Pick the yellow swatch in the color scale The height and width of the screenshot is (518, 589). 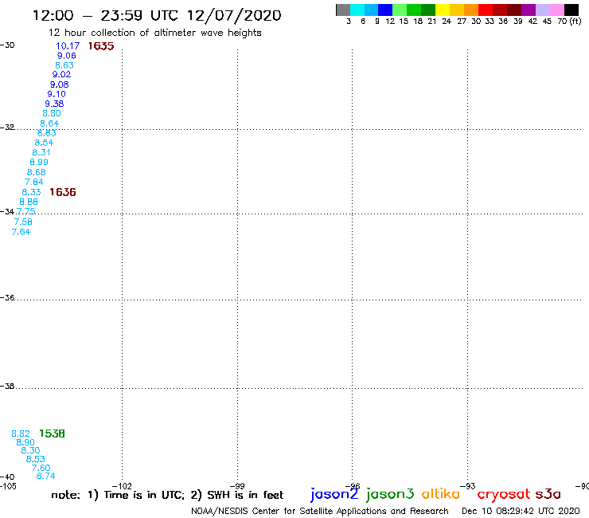tap(443, 10)
